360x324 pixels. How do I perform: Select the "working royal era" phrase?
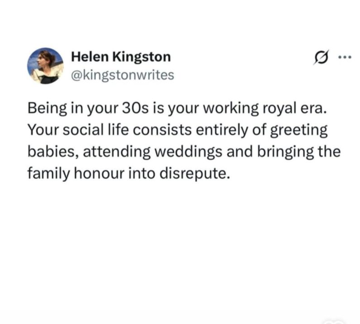264,108
